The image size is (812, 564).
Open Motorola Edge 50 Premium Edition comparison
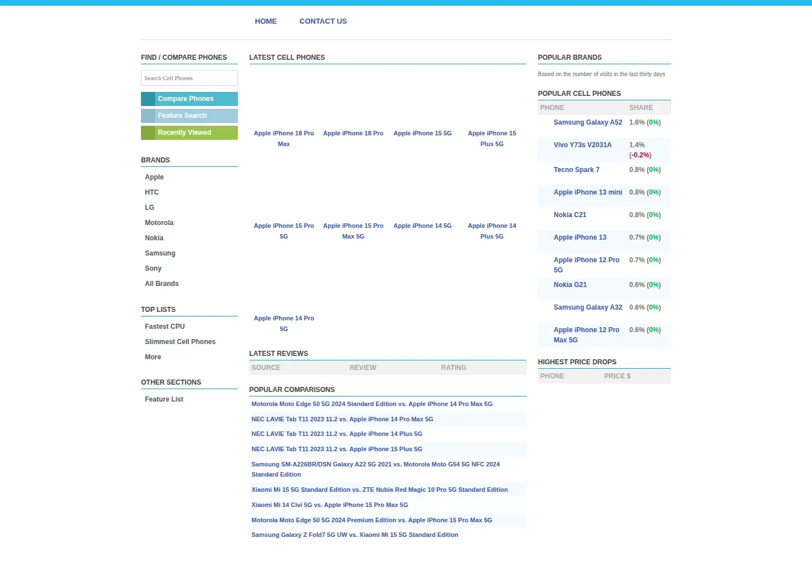click(372, 521)
